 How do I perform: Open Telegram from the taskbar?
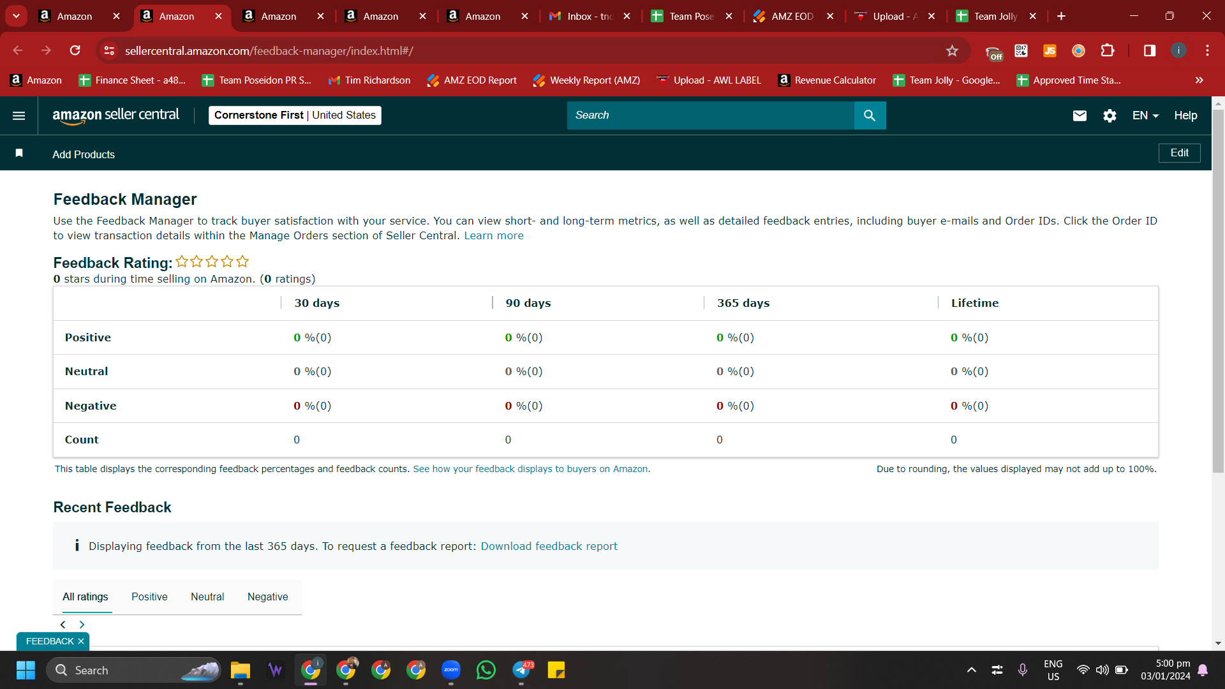pos(522,670)
